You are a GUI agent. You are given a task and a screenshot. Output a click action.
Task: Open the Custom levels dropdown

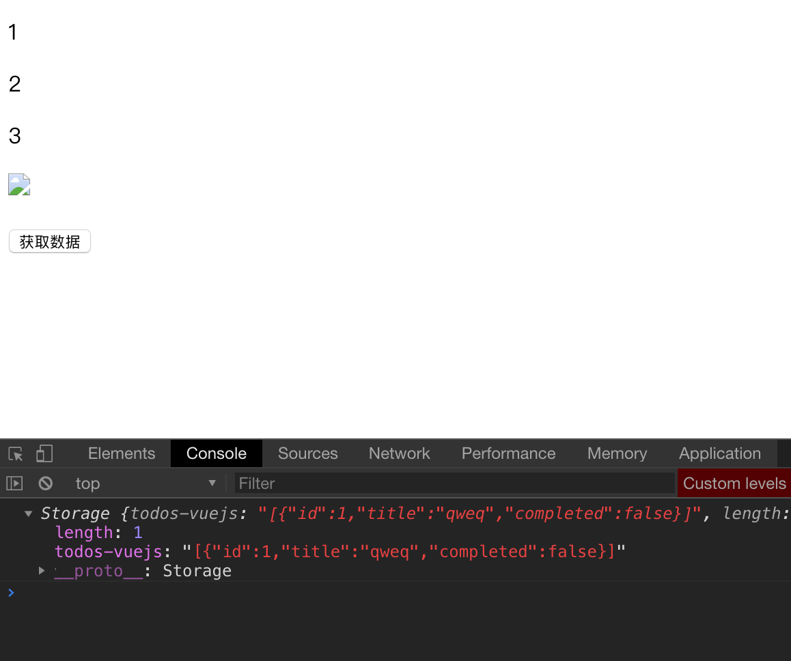pyautogui.click(x=734, y=483)
